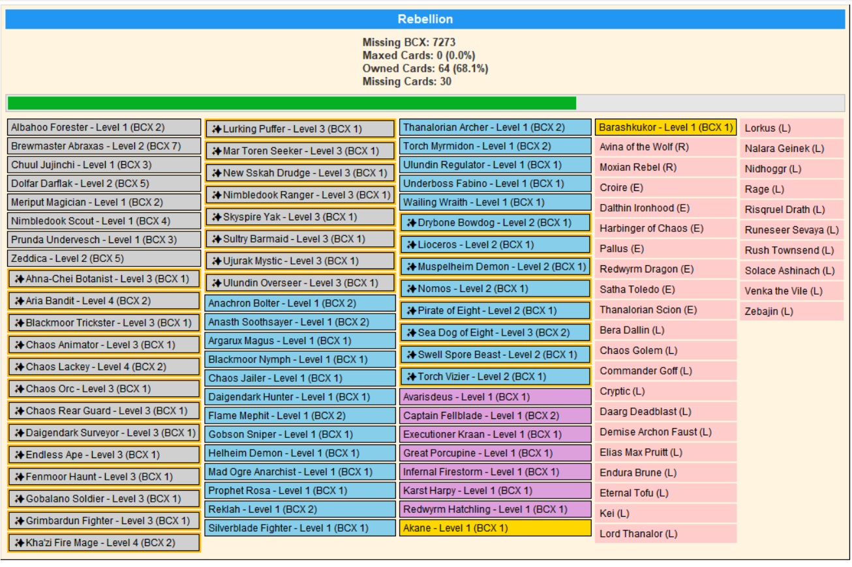Image resolution: width=852 pixels, height=567 pixels.
Task: Click the foil icon beside Lurking Puffer
Action: pyautogui.click(x=217, y=129)
